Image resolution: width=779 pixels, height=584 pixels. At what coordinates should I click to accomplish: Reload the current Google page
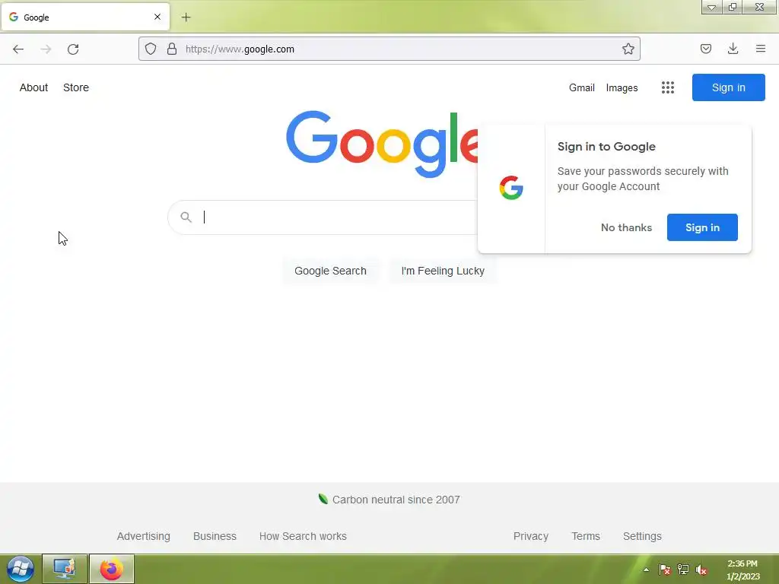[73, 49]
